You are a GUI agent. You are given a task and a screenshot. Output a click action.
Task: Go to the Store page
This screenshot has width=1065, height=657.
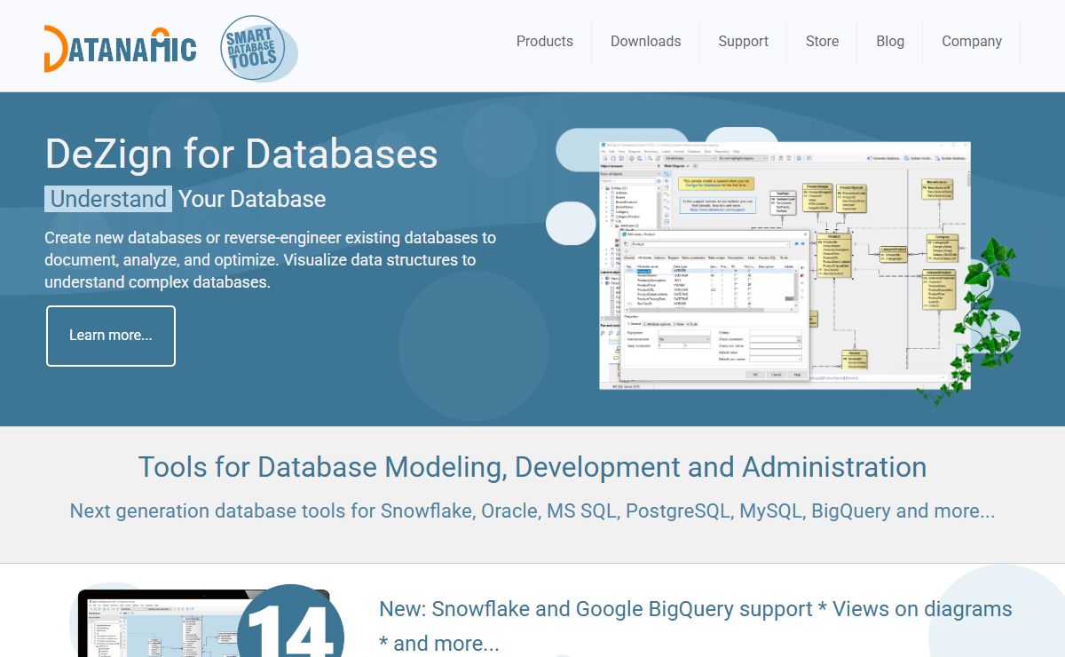(x=822, y=41)
